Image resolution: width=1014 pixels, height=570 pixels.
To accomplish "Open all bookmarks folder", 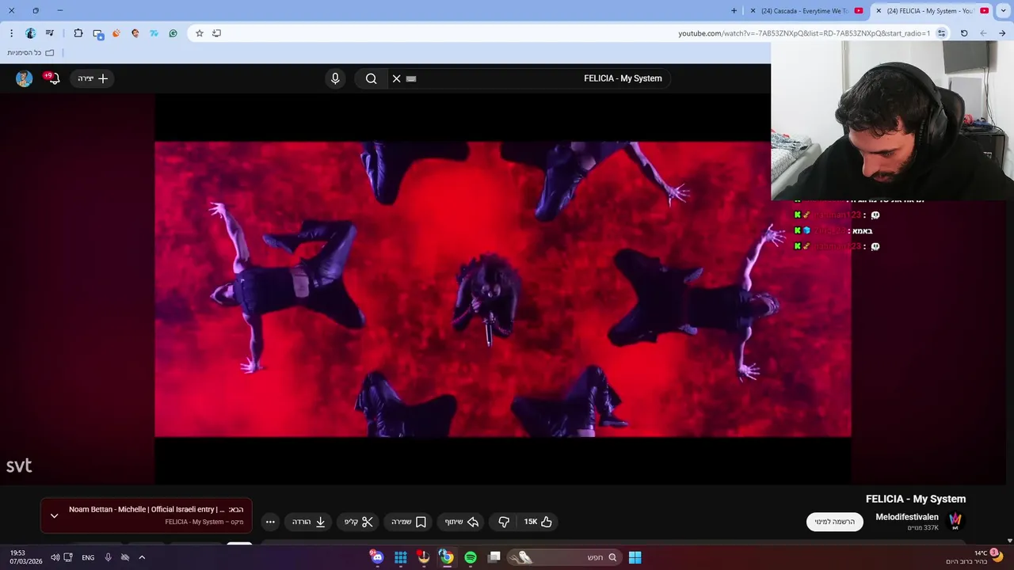I will pos(31,53).
